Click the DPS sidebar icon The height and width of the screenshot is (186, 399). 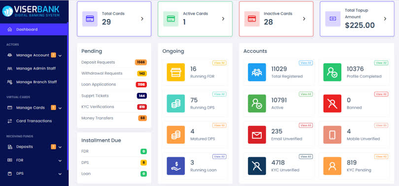(10, 174)
